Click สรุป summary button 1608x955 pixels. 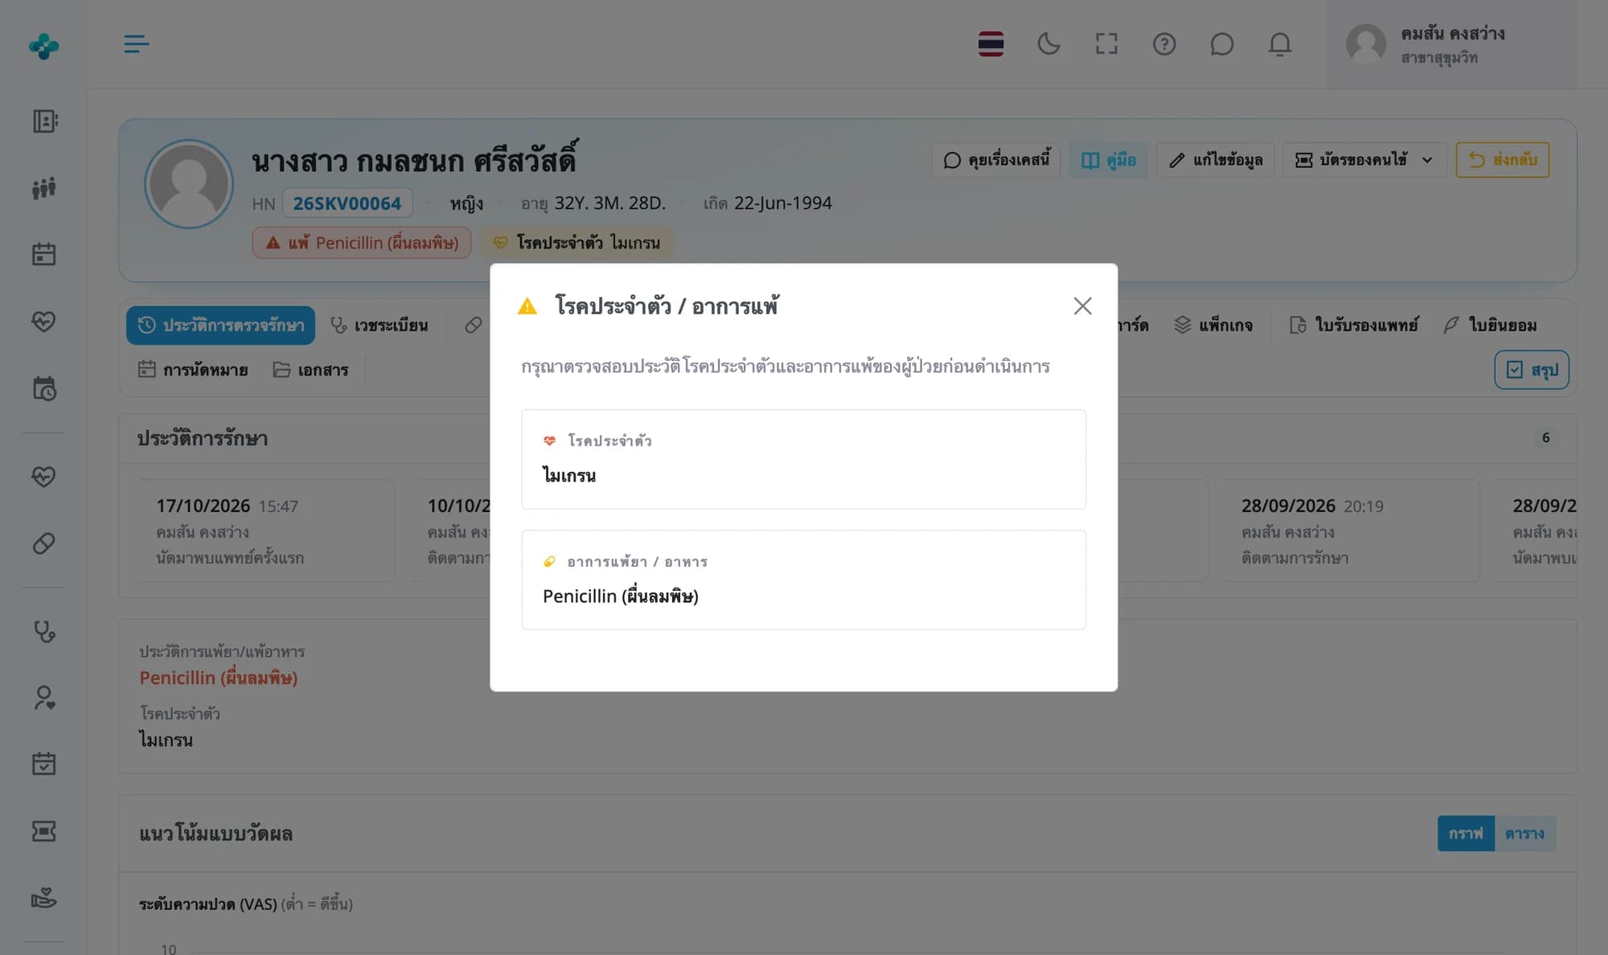(1532, 370)
